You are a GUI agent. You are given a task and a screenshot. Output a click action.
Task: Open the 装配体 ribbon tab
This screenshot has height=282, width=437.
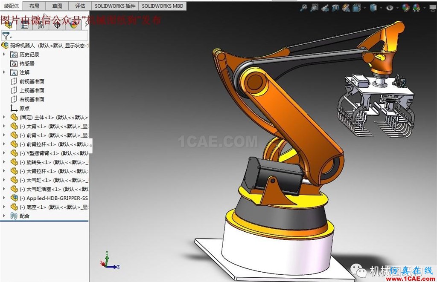[x=12, y=6]
